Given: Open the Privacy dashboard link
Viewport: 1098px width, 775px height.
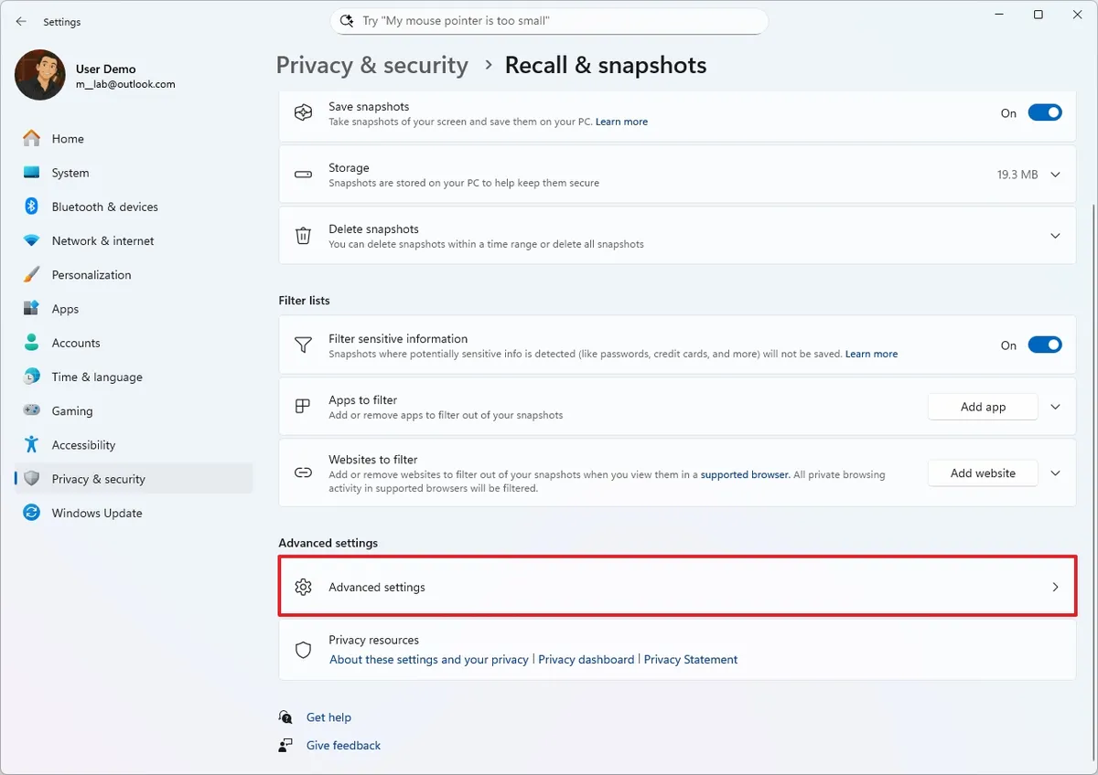Looking at the screenshot, I should pyautogui.click(x=586, y=659).
